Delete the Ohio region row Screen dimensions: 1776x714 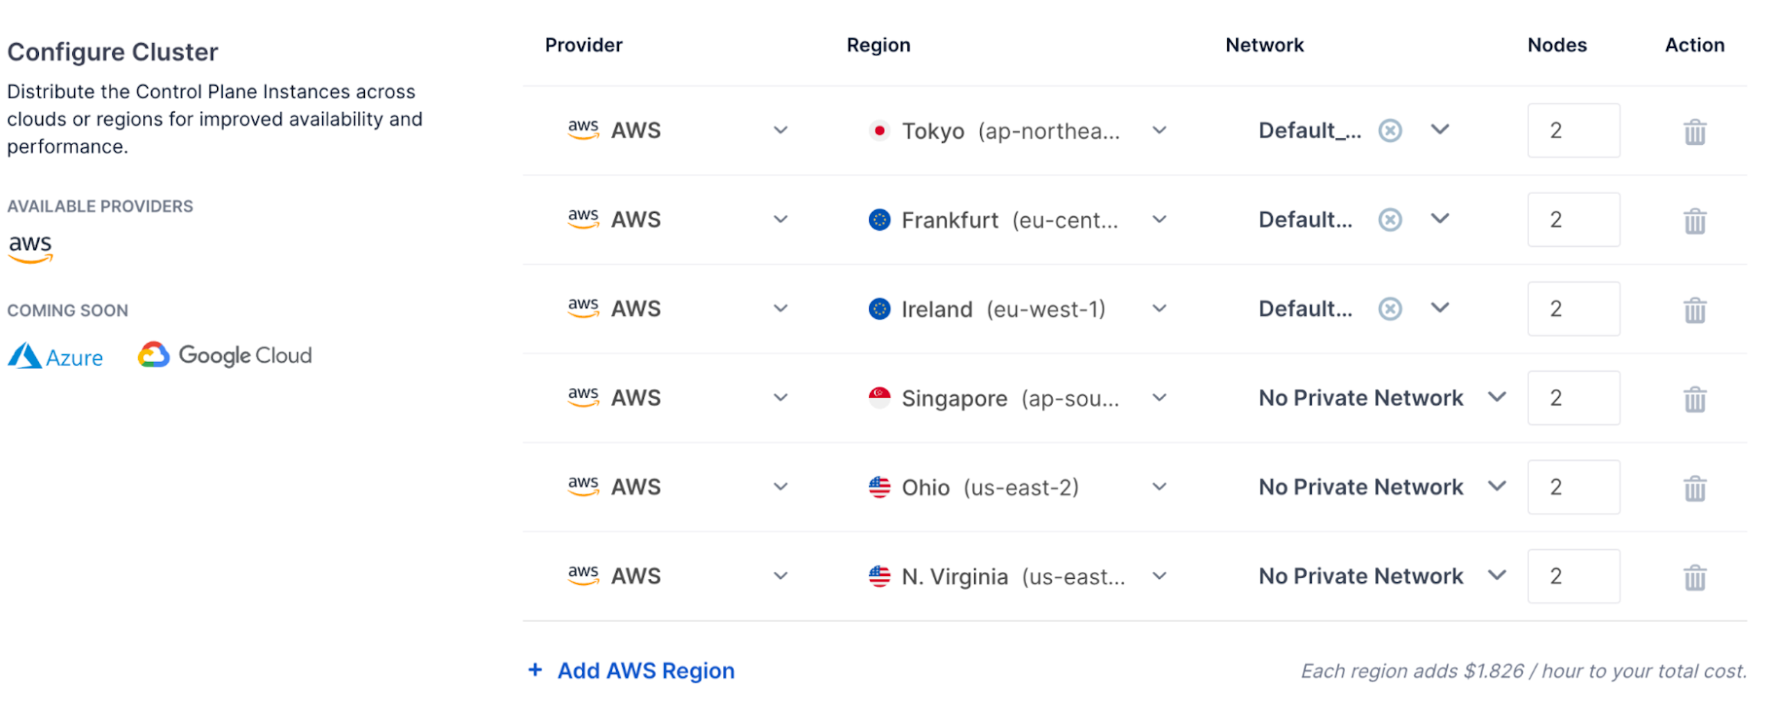pos(1694,488)
